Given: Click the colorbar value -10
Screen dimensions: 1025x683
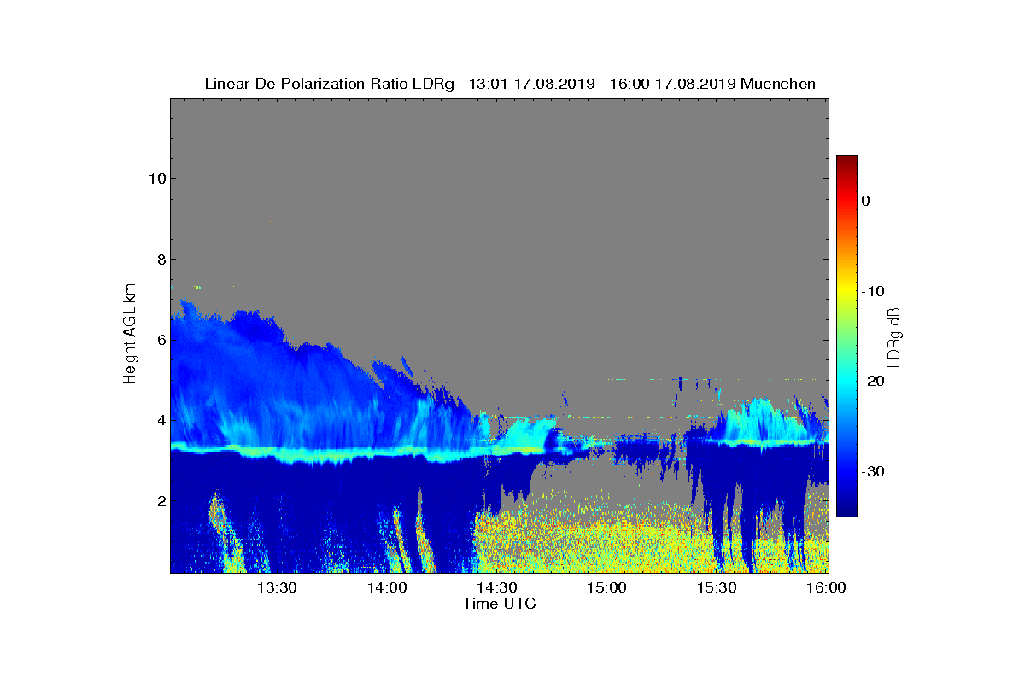Looking at the screenshot, I should (872, 291).
